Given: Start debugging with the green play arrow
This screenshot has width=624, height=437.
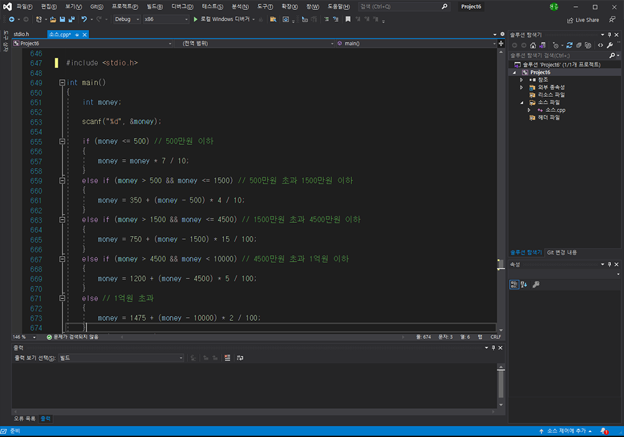Looking at the screenshot, I should [195, 19].
